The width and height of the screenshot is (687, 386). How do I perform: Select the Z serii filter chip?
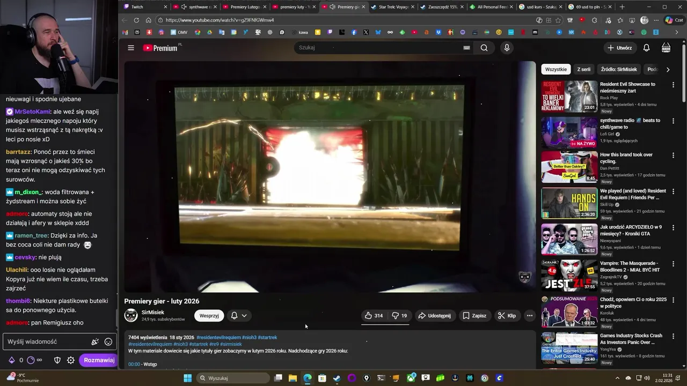(x=583, y=69)
